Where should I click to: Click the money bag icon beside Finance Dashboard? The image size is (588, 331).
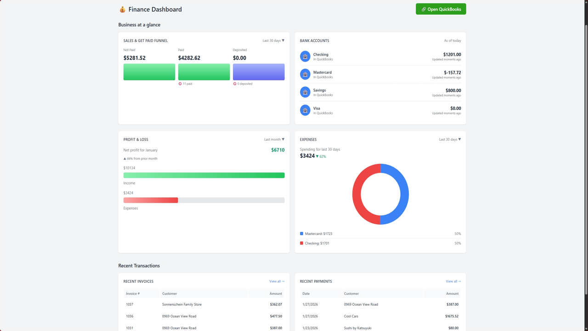pyautogui.click(x=122, y=9)
